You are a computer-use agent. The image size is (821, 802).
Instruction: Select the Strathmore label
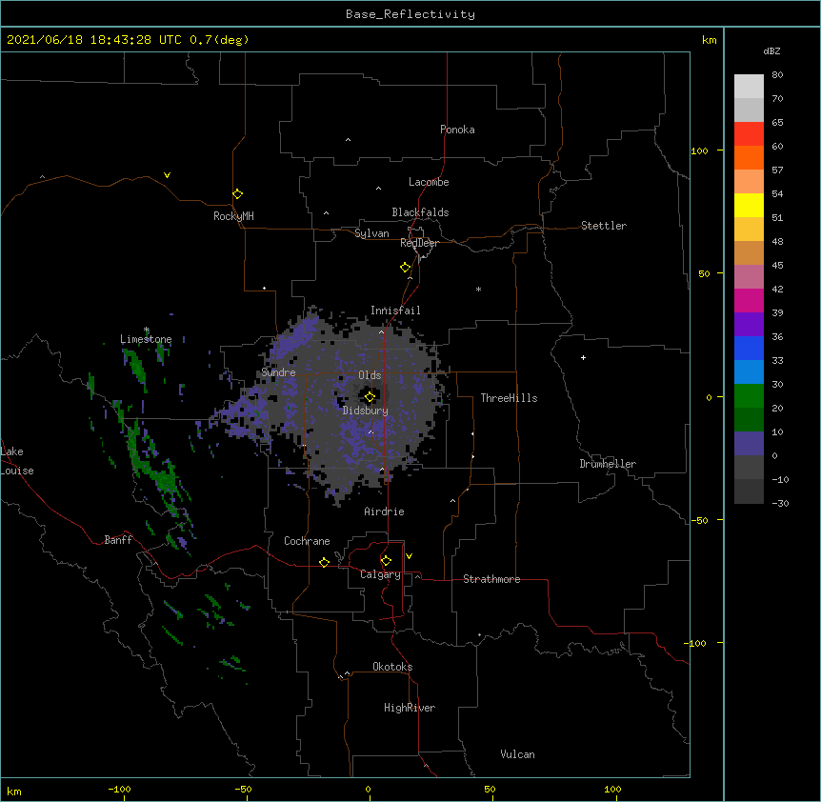click(491, 579)
